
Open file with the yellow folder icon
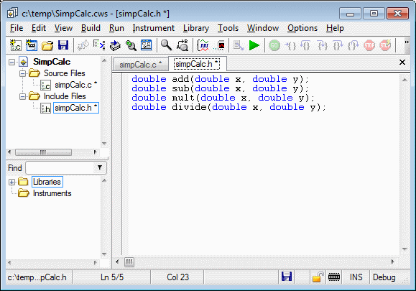click(x=47, y=46)
